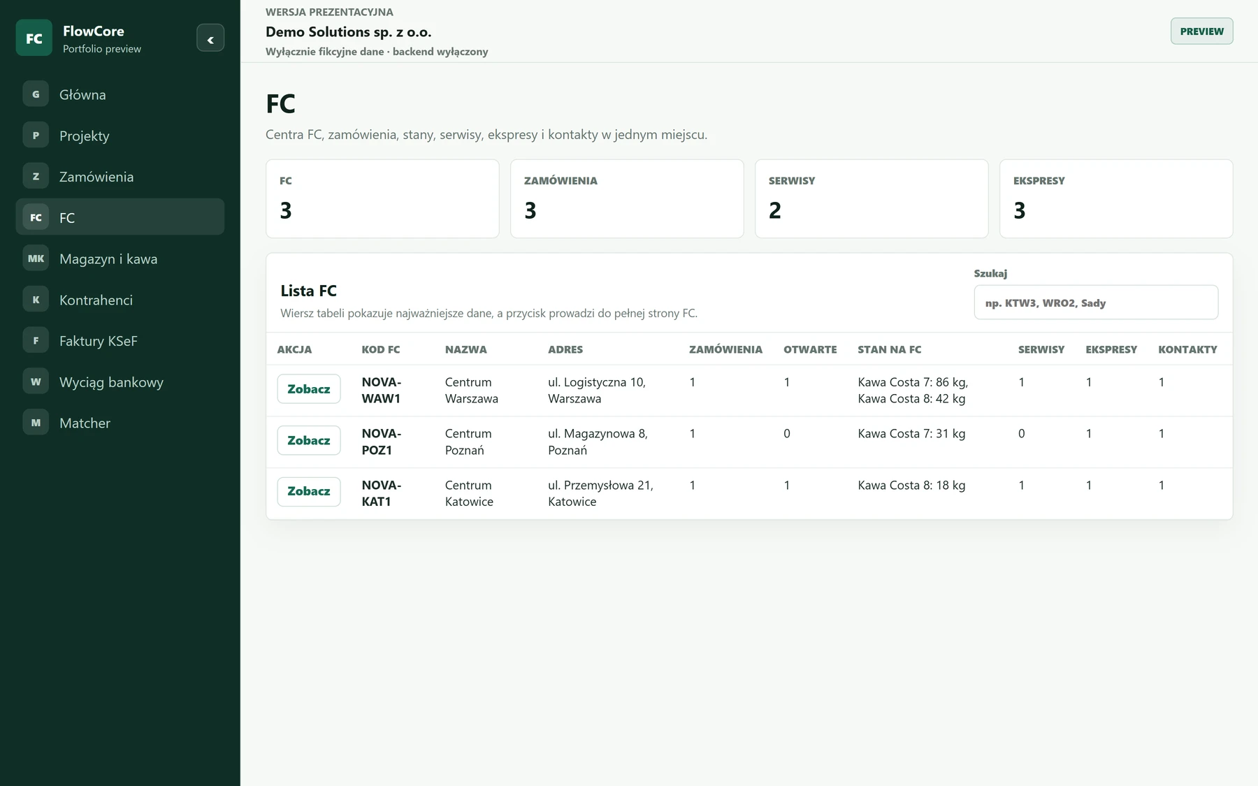
Task: Click Zobacz for NOVA-POZ1
Action: click(309, 440)
